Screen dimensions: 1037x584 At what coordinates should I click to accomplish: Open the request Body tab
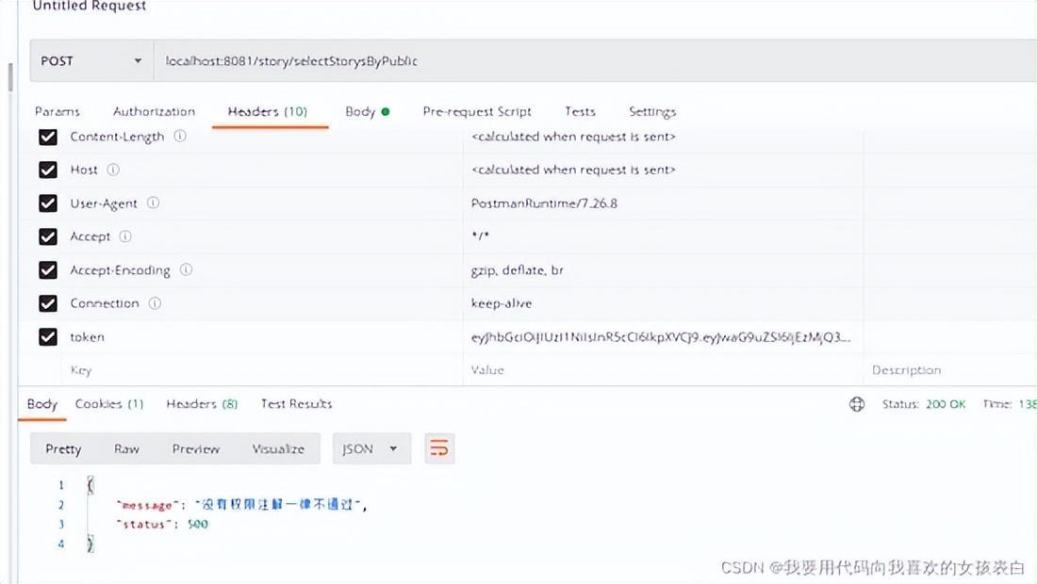tap(367, 112)
